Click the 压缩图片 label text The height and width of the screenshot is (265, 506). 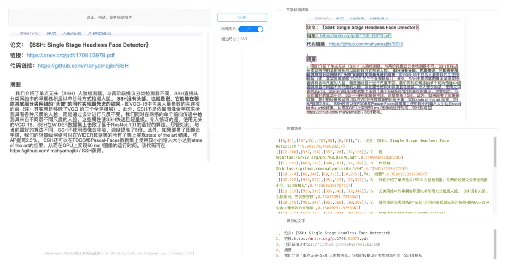click(x=229, y=29)
